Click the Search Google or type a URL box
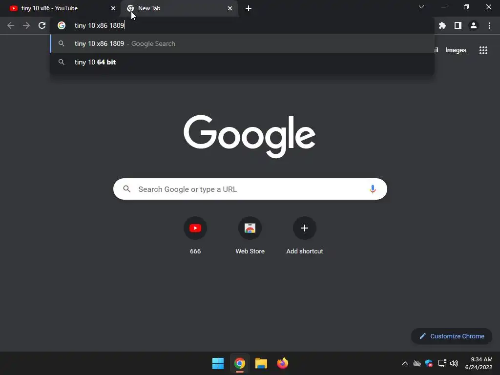Screen dimensions: 500x375 coord(250,189)
